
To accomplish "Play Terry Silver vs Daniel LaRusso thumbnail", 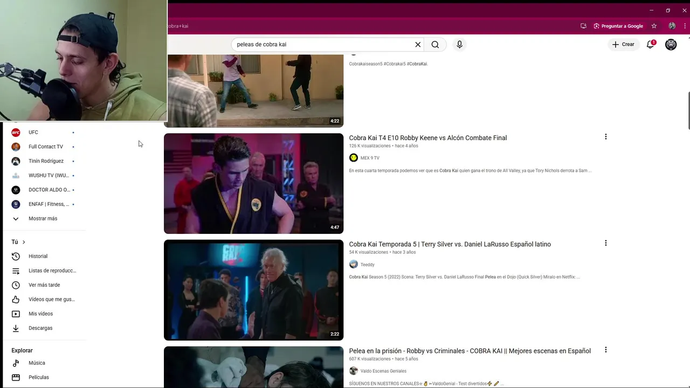I will 253,290.
